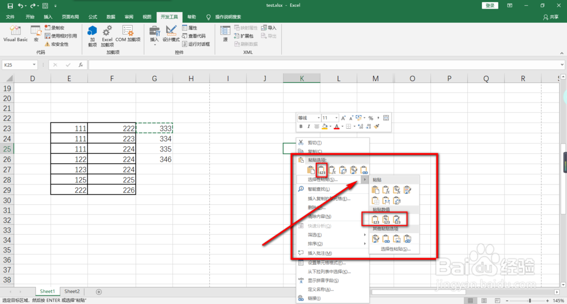Save the workbook from quick access toolbar
Screen dimensions: 567x304
(x=10, y=6)
